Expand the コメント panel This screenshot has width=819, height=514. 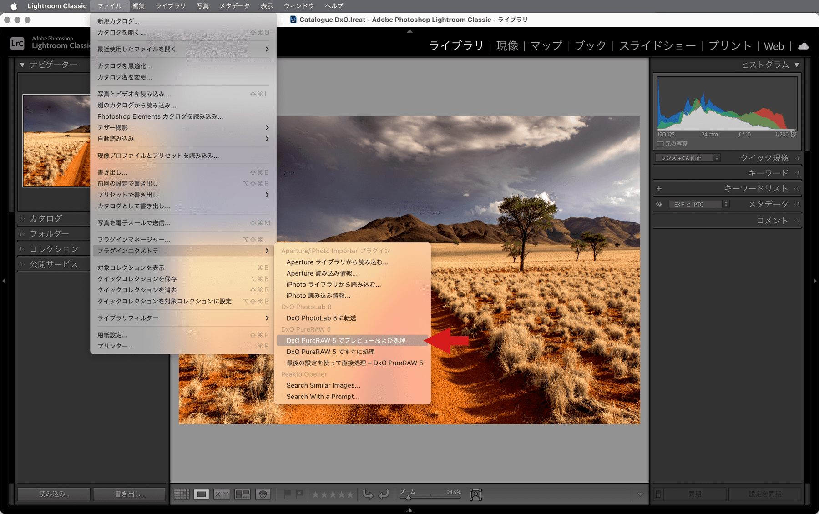(x=797, y=221)
